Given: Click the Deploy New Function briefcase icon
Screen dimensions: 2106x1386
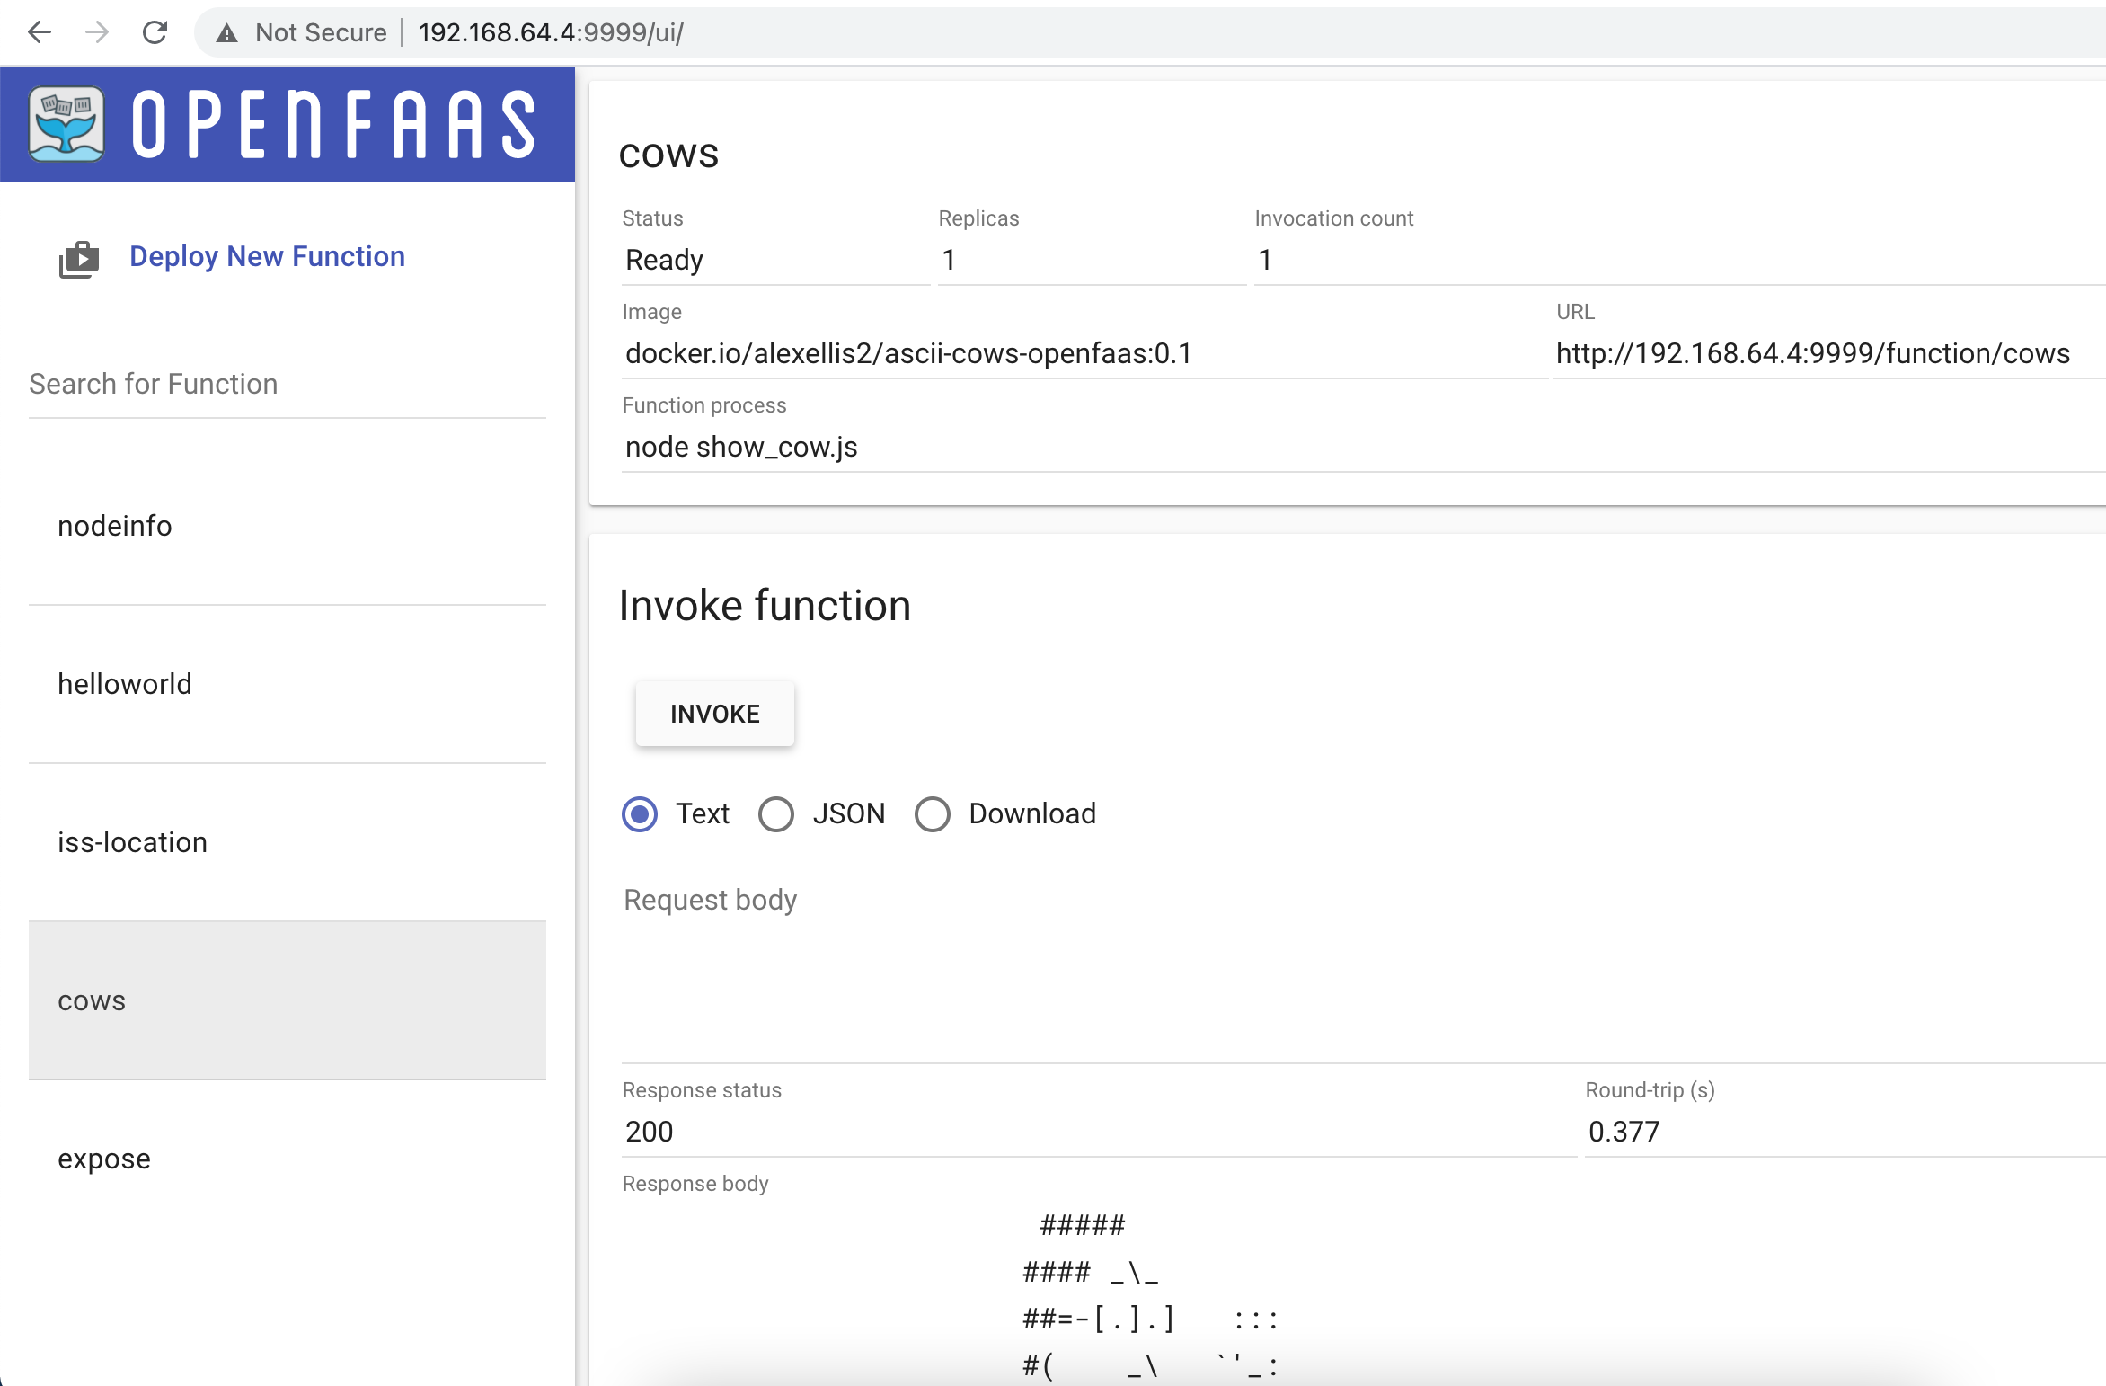Looking at the screenshot, I should (x=79, y=259).
